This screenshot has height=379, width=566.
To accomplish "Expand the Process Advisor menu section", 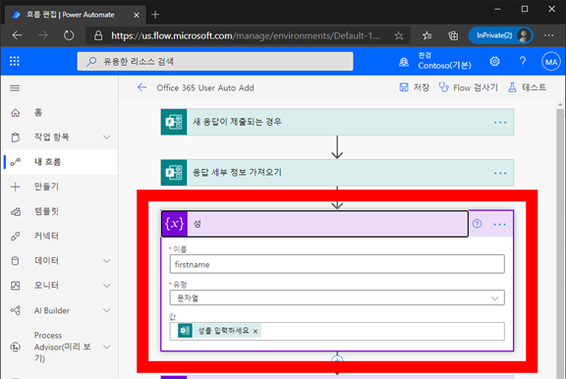I will pyautogui.click(x=106, y=347).
